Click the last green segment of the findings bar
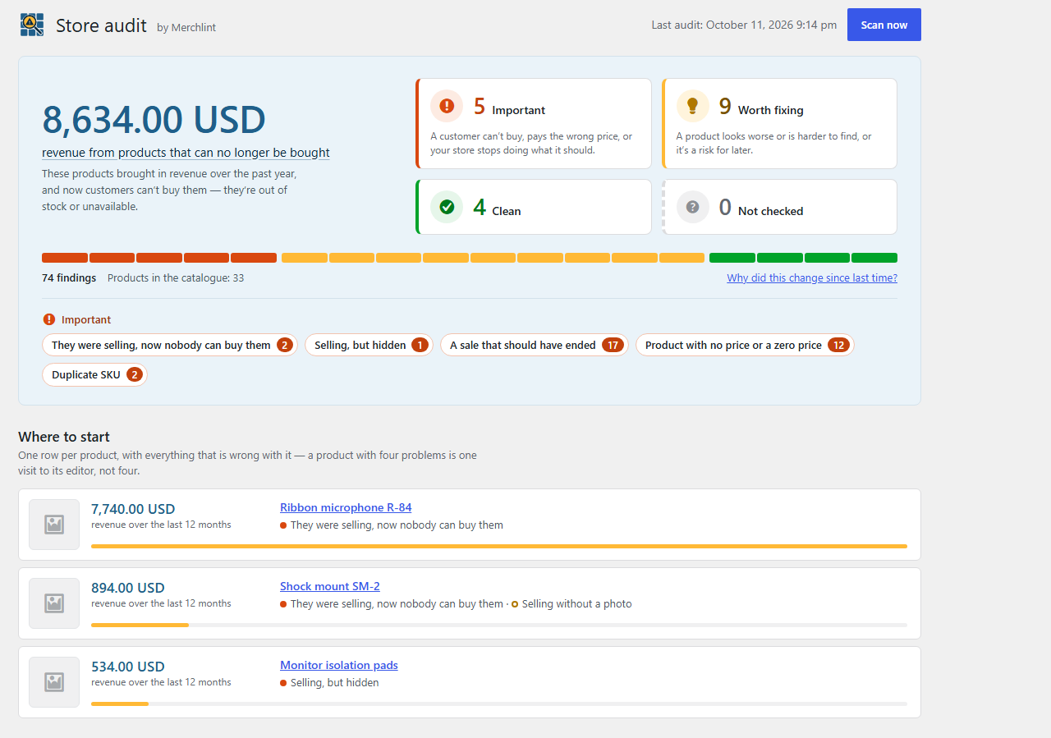1051x738 pixels. pyautogui.click(x=874, y=258)
